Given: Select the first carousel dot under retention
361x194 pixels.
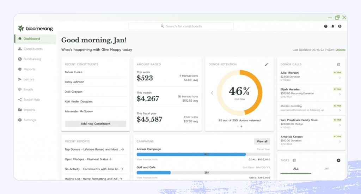Looking at the screenshot, I should point(238,127).
